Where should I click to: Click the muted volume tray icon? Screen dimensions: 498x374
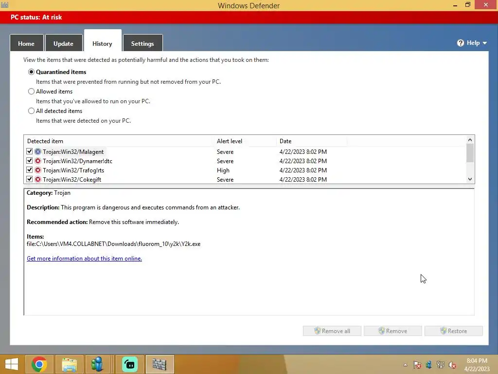point(452,365)
